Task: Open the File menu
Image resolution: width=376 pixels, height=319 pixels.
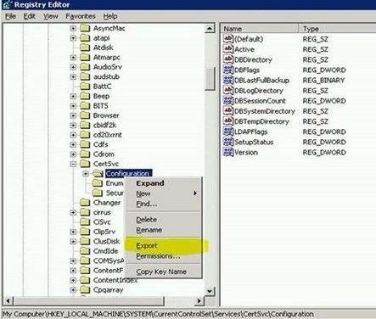Action: (10, 16)
